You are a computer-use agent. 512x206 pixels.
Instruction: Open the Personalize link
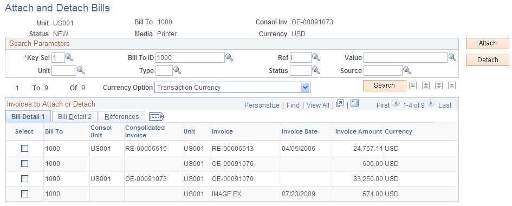pyautogui.click(x=262, y=105)
